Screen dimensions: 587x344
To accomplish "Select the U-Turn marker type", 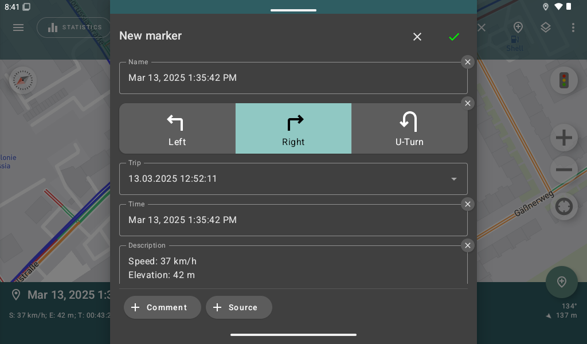I will click(x=409, y=128).
